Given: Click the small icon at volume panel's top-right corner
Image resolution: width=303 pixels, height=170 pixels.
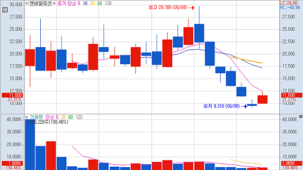Looking at the screenshot, I should 301,117.
